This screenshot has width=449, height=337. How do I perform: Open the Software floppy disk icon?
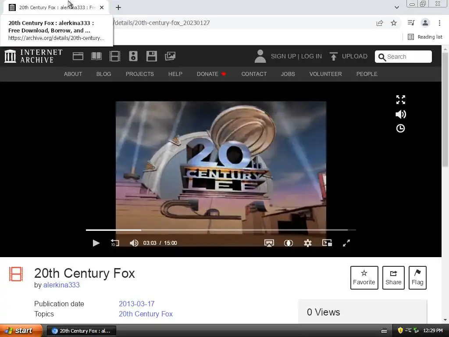(x=151, y=56)
